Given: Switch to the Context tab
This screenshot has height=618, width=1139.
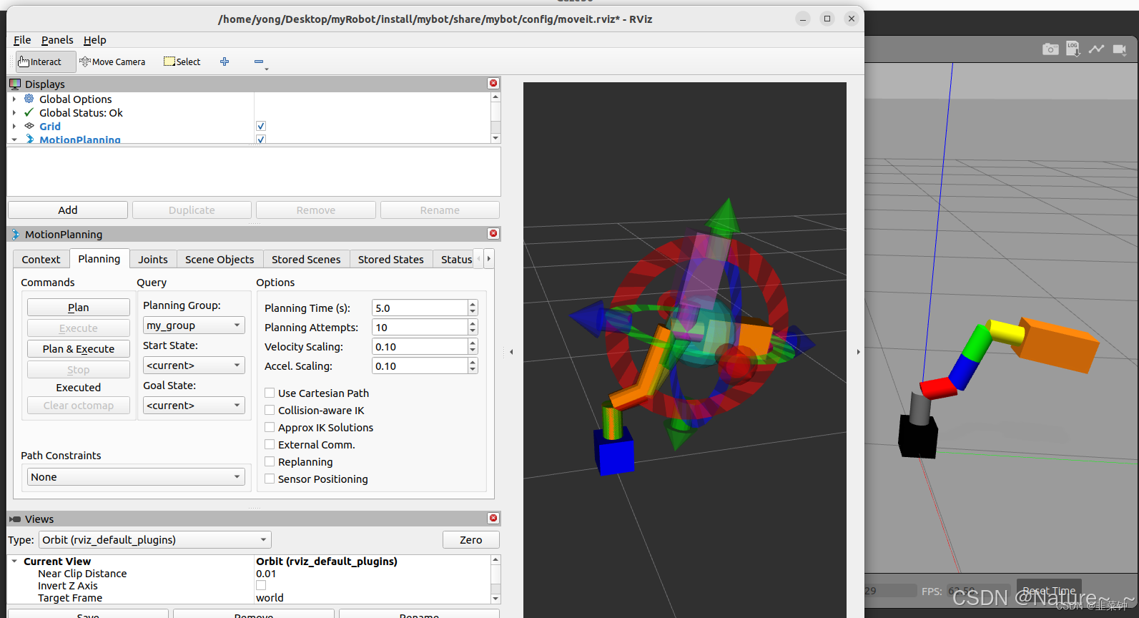Looking at the screenshot, I should [x=41, y=259].
